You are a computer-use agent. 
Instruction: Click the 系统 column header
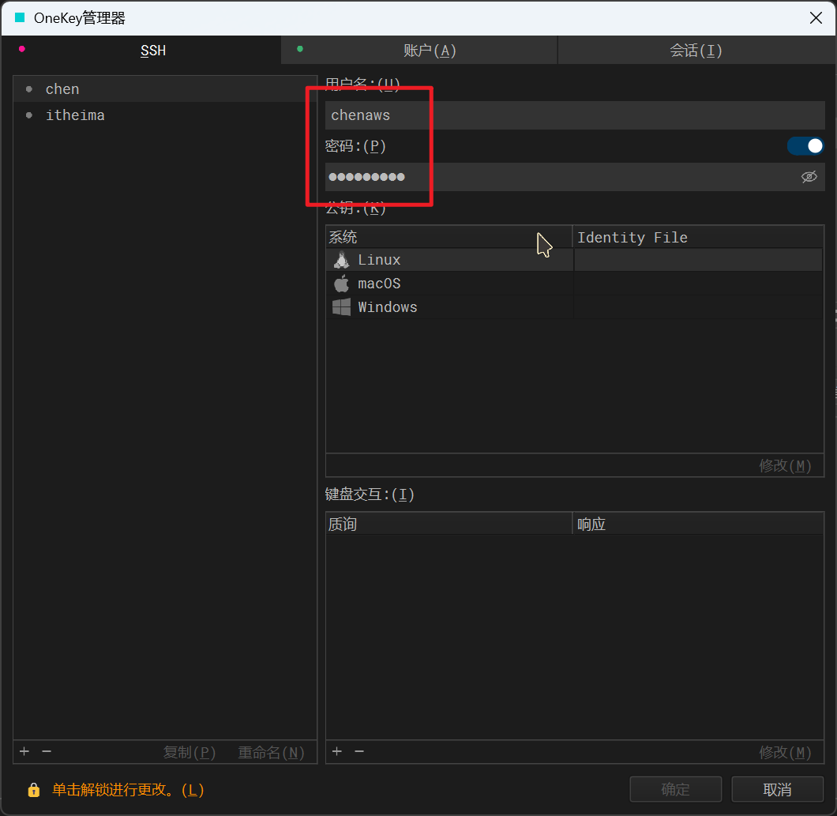click(x=449, y=237)
